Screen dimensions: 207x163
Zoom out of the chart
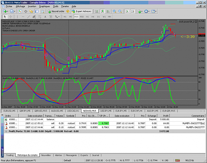coord(120,12)
